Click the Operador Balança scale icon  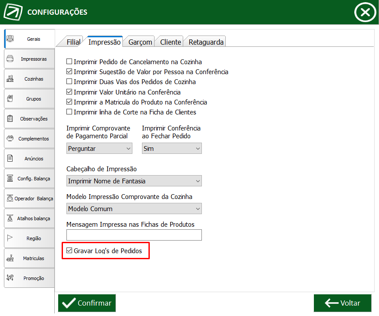(10, 198)
